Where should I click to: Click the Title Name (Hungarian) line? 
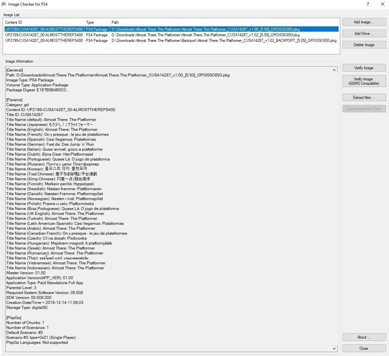coord(59,243)
